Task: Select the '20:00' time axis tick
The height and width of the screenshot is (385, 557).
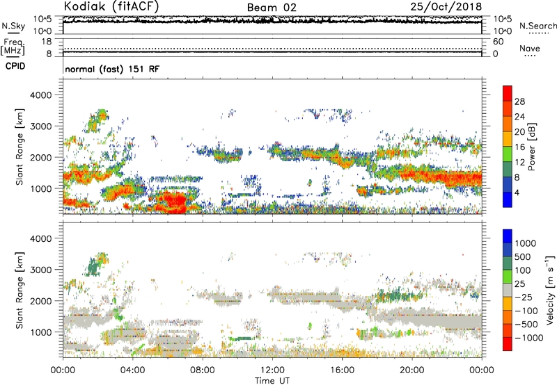Action: coord(411,370)
